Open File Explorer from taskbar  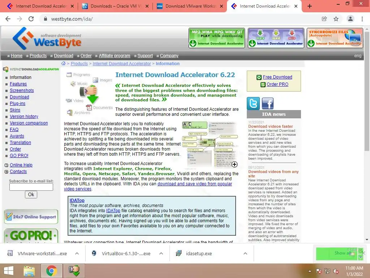pos(29,271)
